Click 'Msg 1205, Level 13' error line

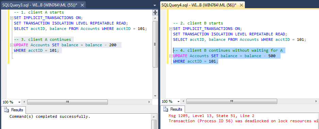pyautogui.click(x=212, y=116)
